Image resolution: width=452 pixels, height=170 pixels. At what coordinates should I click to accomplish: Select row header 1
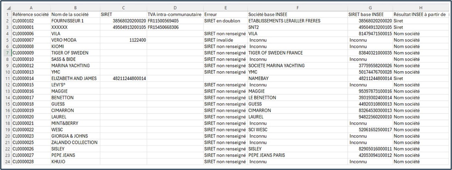point(7,15)
